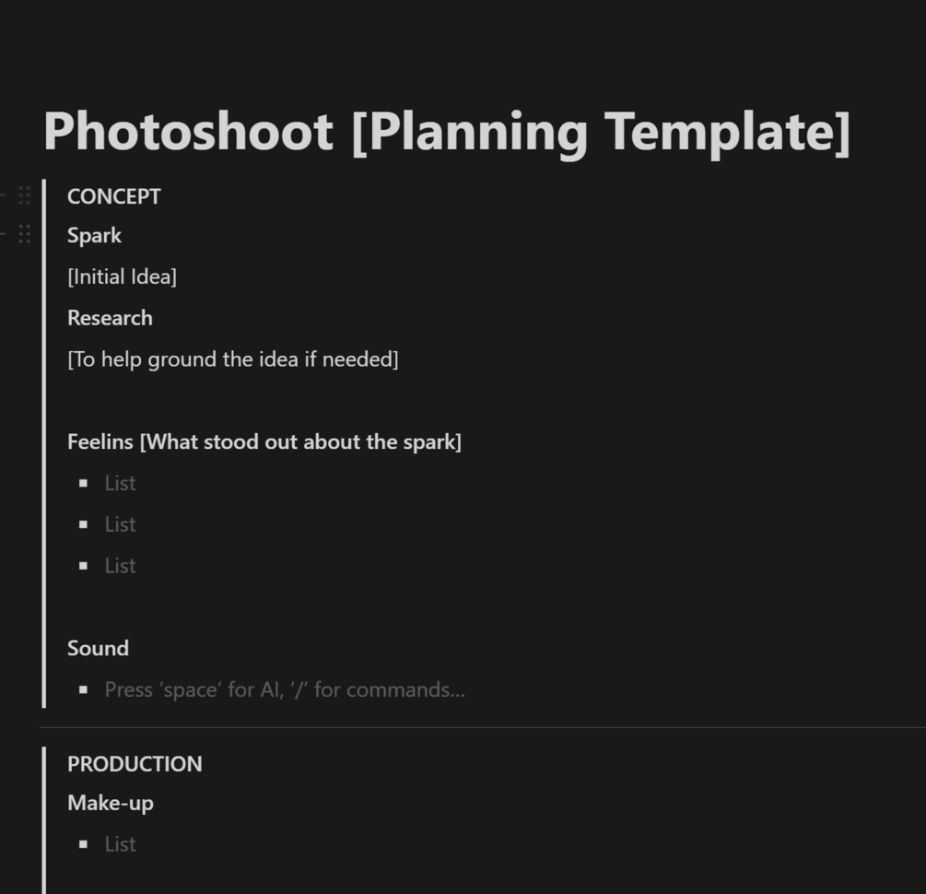Click the PRODUCTION heading

[x=135, y=764]
